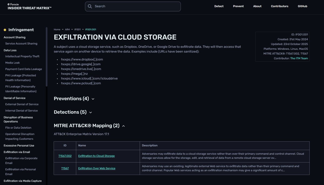Select Exfiltration via Media Capture
This screenshot has height=185, width=324.
(23, 181)
